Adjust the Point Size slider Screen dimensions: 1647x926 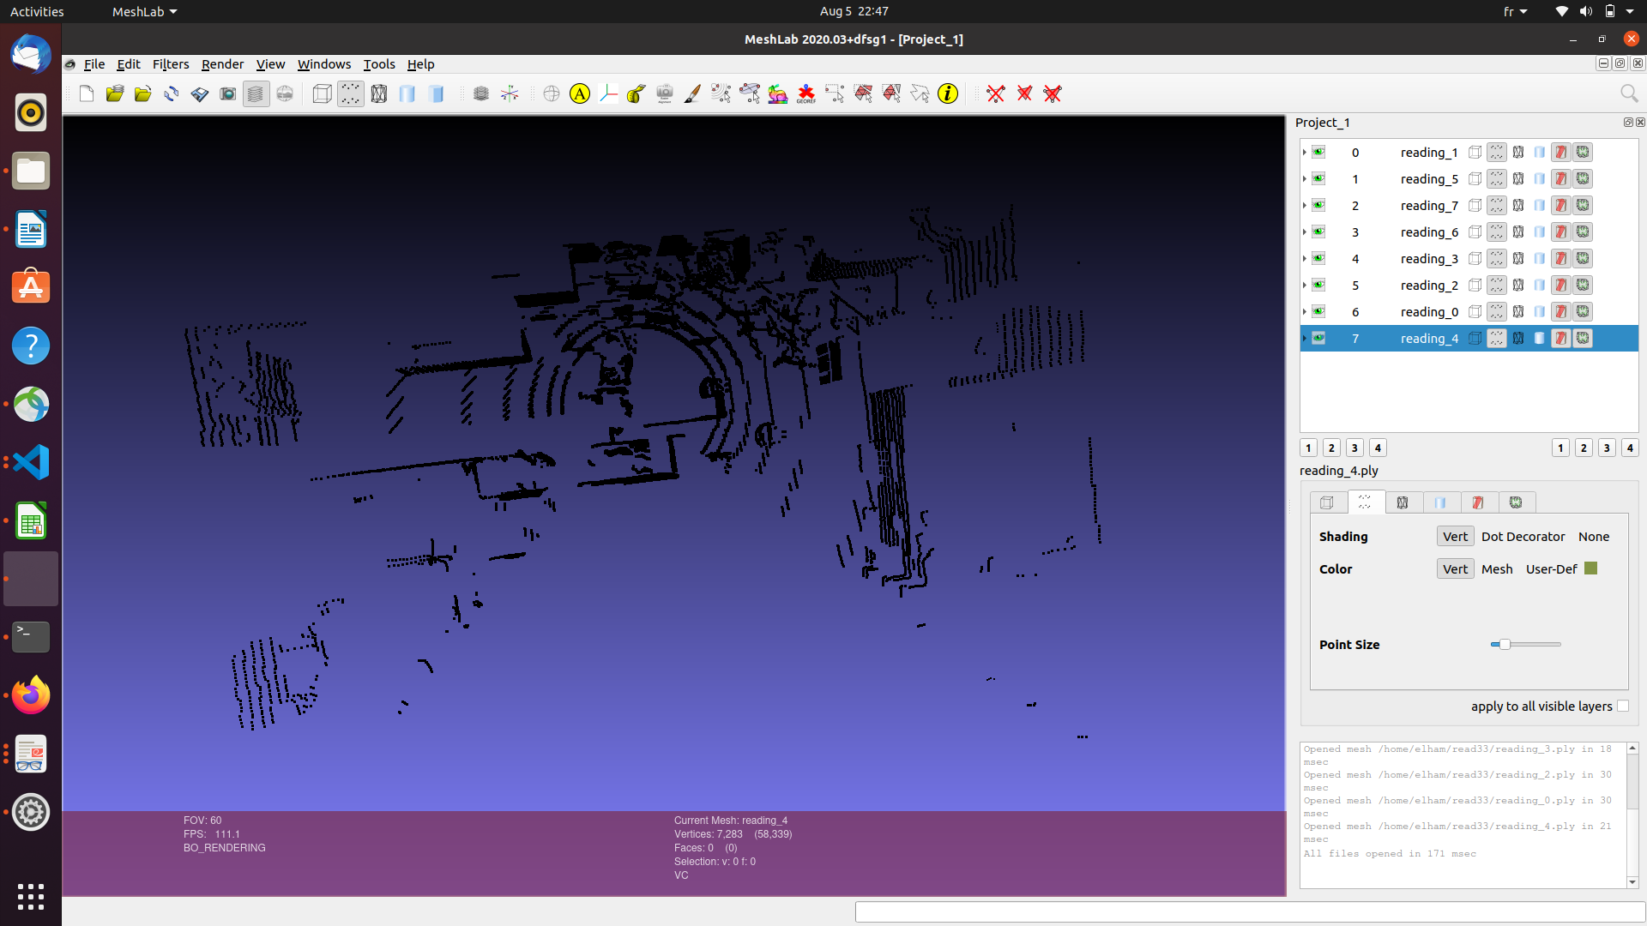pyautogui.click(x=1506, y=643)
